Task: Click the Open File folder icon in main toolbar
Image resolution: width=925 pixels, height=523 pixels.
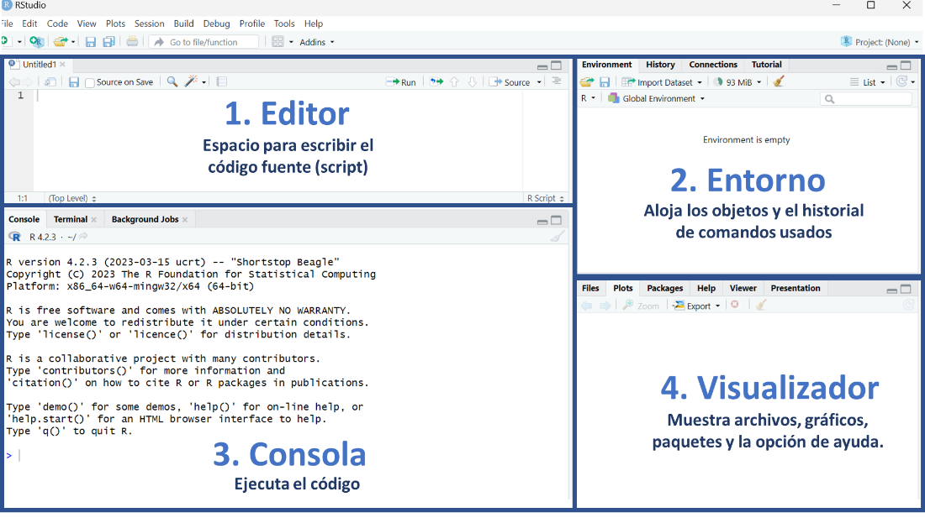Action: coord(61,42)
